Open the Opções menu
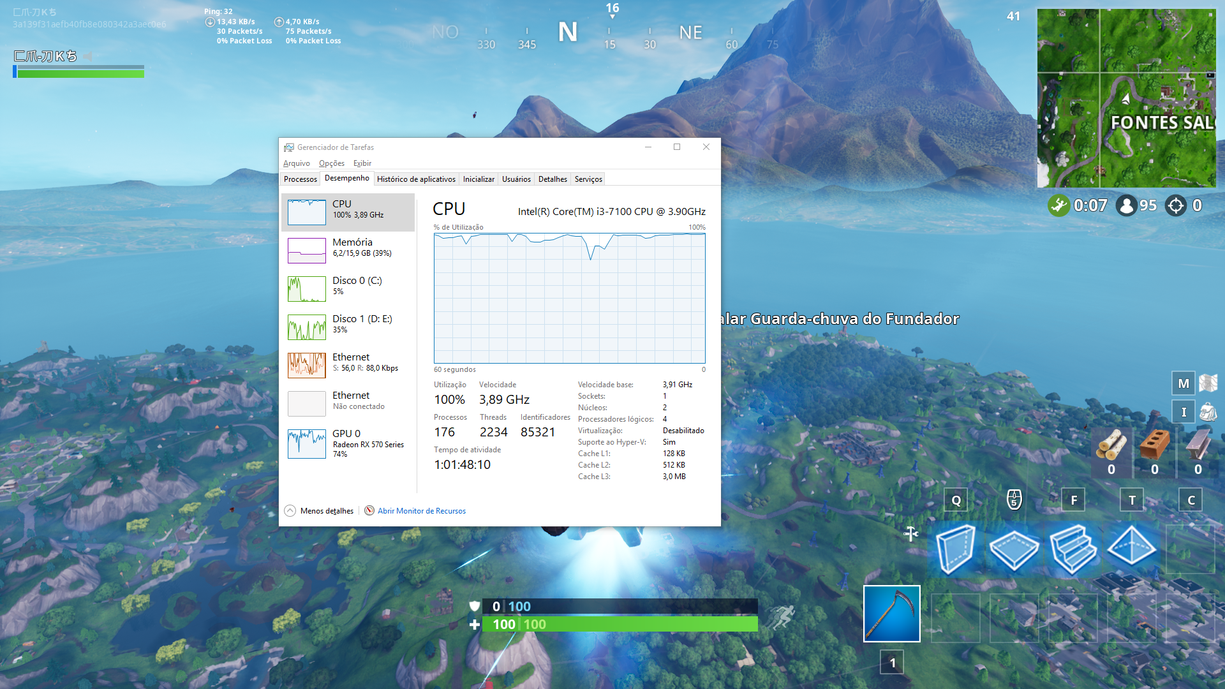1225x689 pixels. 331,163
